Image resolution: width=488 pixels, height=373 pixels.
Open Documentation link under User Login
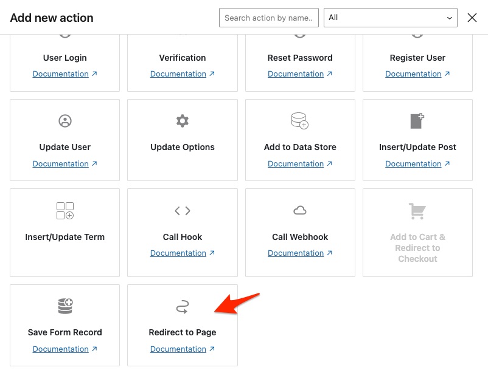pos(61,74)
